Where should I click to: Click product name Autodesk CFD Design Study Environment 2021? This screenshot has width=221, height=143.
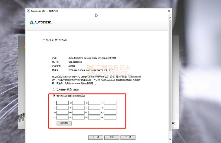pyautogui.click(x=92, y=58)
